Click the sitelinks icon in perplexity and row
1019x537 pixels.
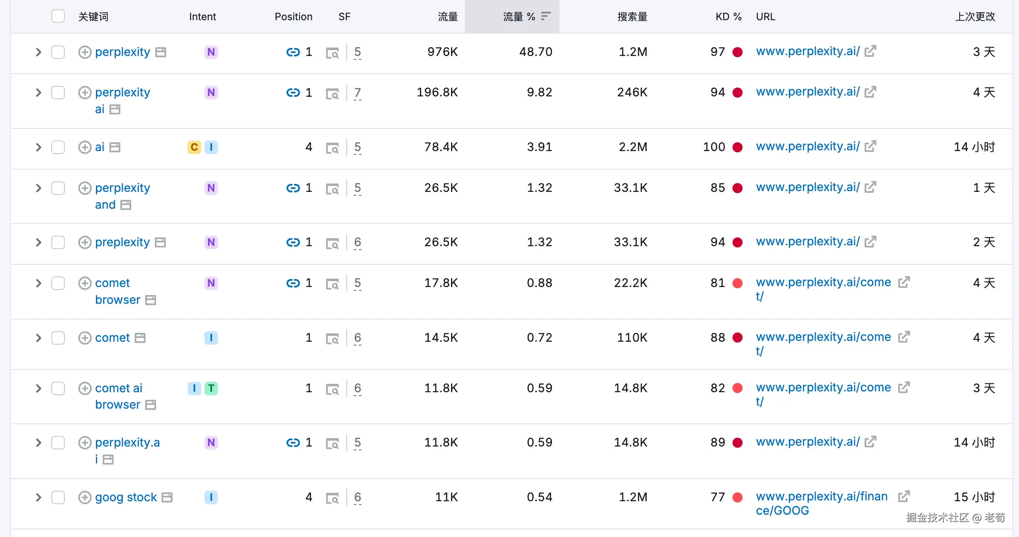pyautogui.click(x=293, y=188)
